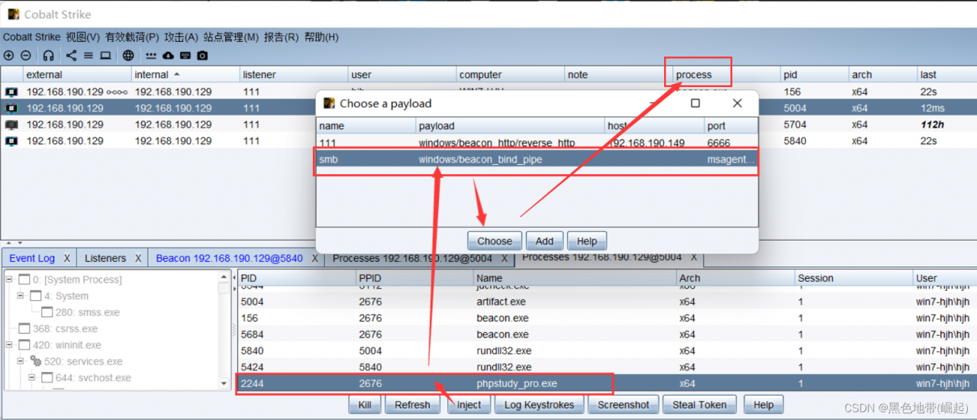Click the window icon beside svchost.exe
The image size is (977, 420).
[x=47, y=378]
